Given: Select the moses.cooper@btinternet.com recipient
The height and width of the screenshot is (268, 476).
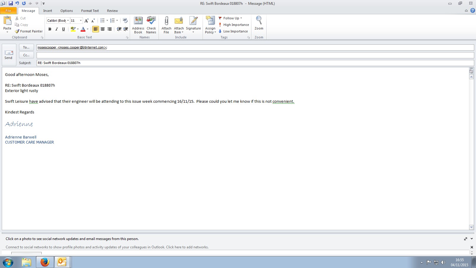Looking at the screenshot, I should coord(72,47).
